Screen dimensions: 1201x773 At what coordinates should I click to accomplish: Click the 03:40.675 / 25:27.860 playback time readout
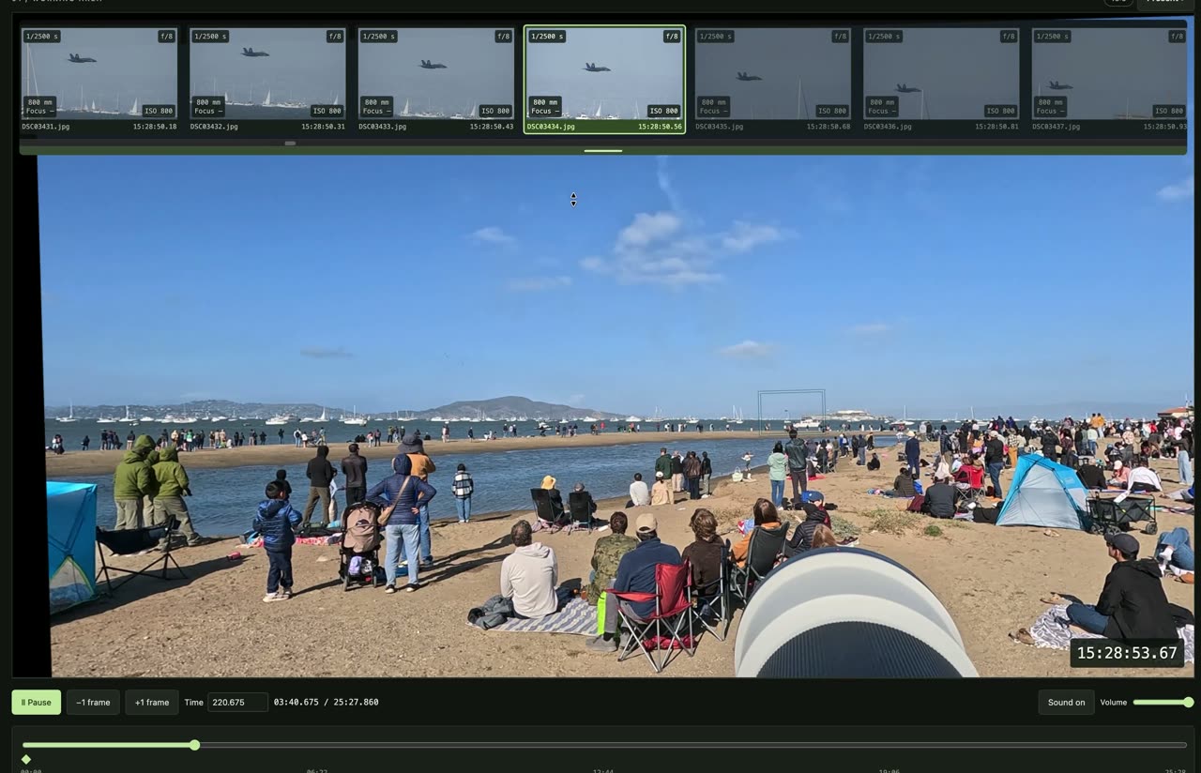click(327, 702)
